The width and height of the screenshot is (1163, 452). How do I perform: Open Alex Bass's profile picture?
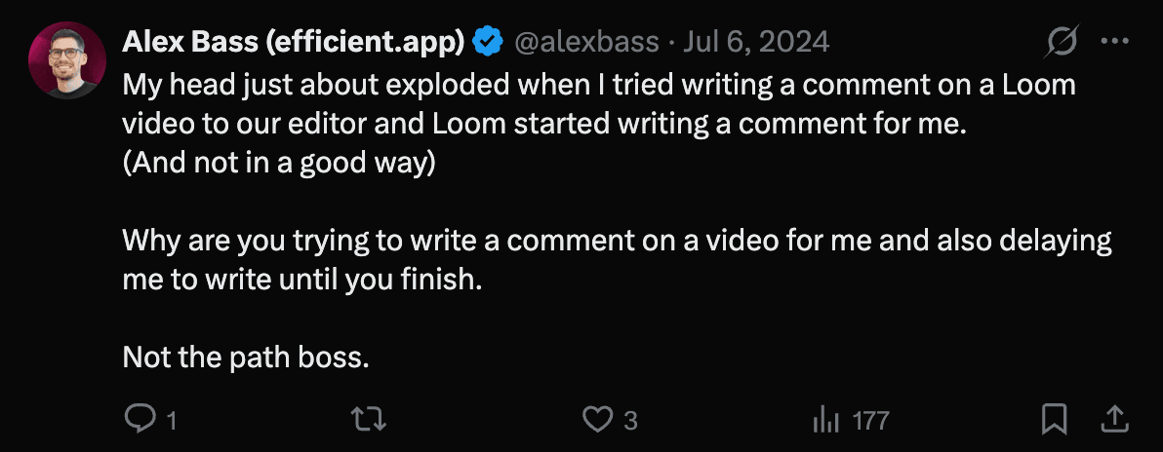(67, 60)
